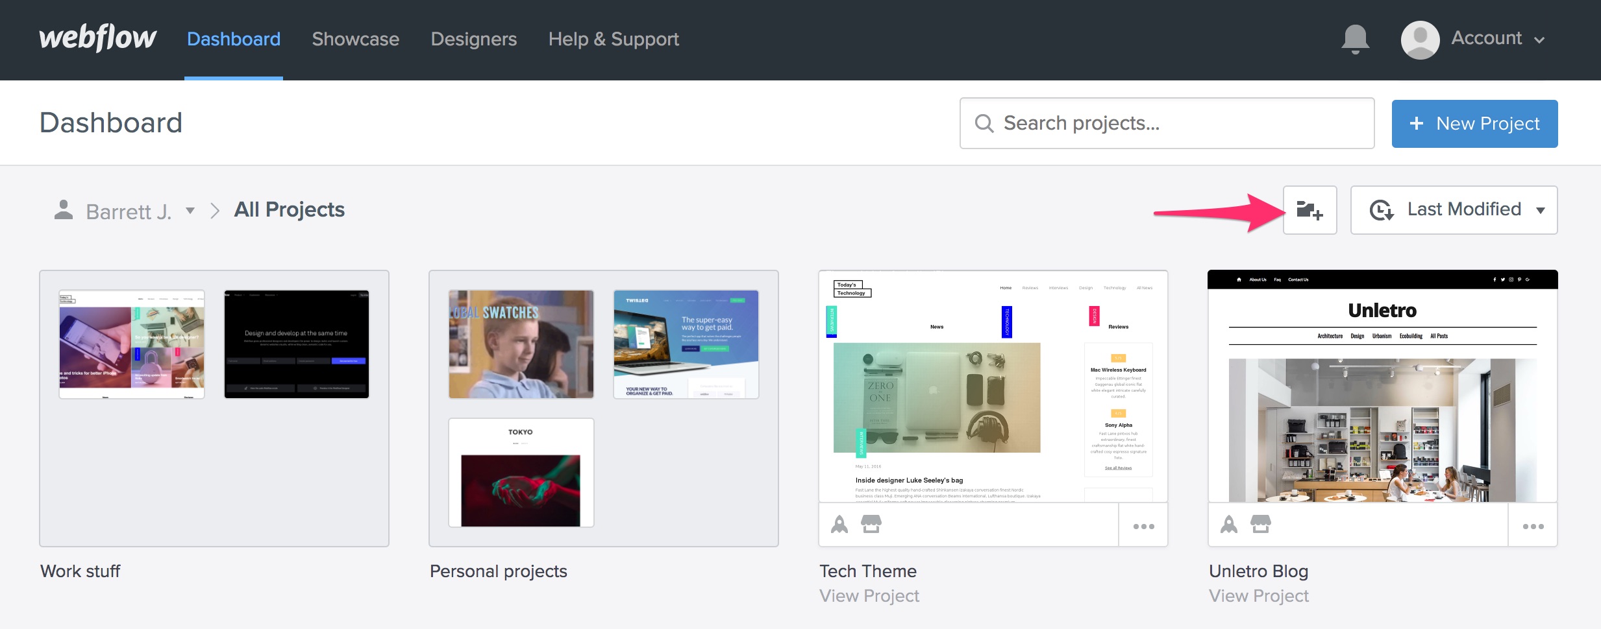Open Help & Support tab
The height and width of the screenshot is (629, 1601).
[x=614, y=39]
